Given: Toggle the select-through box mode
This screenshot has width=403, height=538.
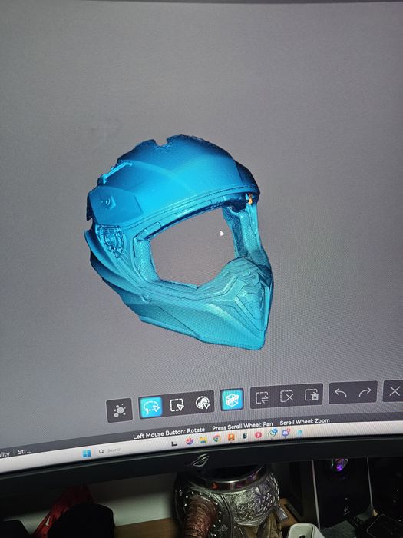Looking at the screenshot, I should tap(232, 400).
